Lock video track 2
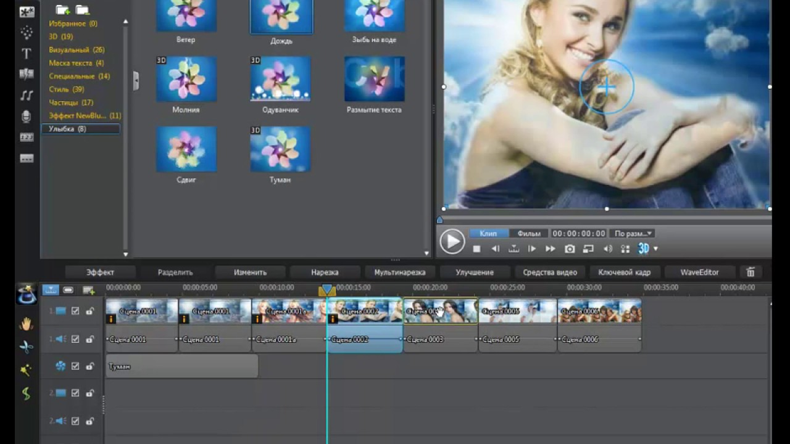 (x=90, y=393)
